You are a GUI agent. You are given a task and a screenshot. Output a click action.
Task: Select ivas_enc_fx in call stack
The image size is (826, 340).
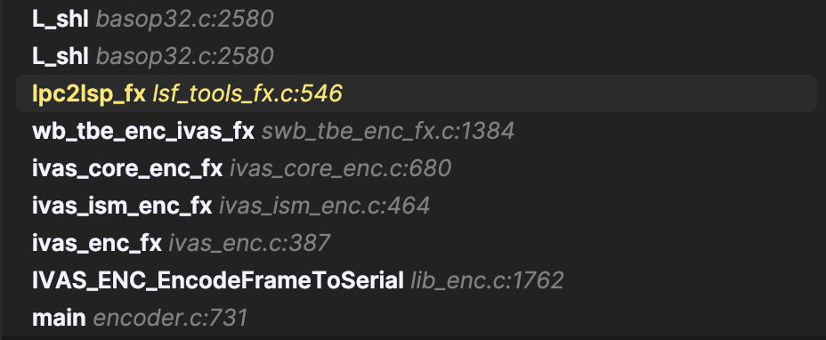tap(417, 243)
